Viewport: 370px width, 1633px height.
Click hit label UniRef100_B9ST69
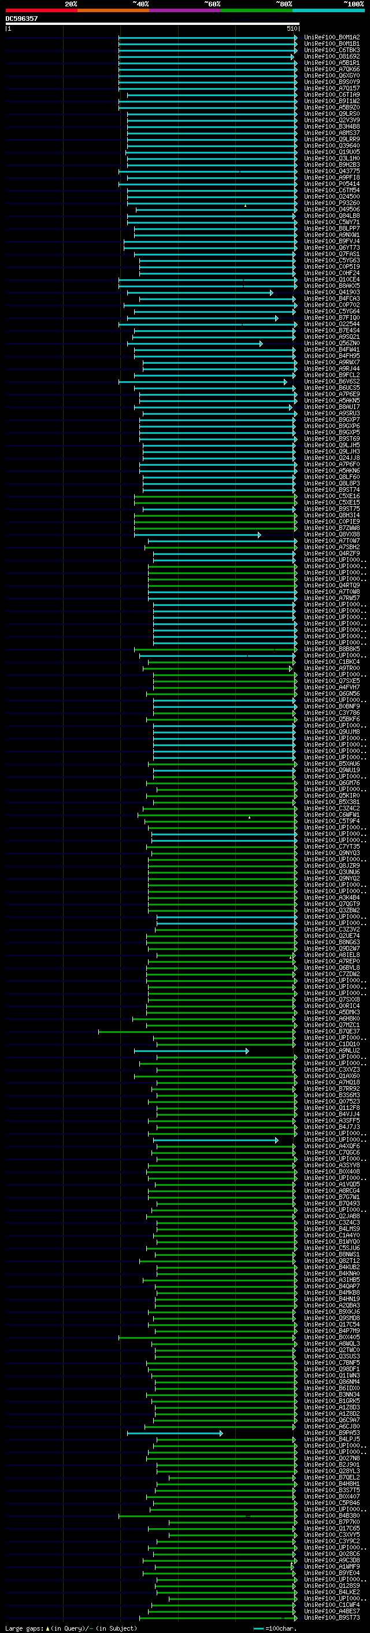click(x=332, y=439)
